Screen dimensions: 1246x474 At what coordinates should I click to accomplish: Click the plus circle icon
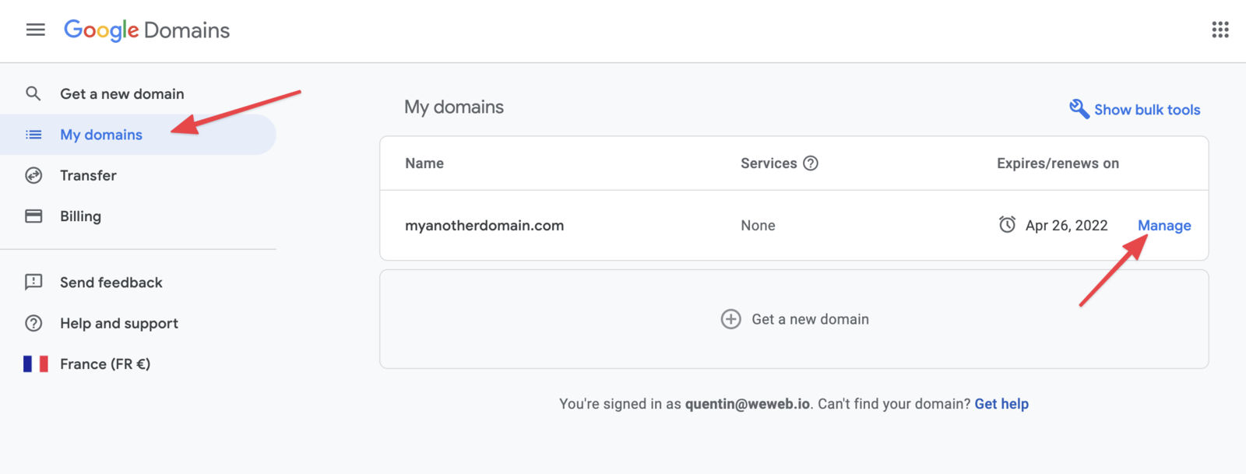tap(730, 319)
